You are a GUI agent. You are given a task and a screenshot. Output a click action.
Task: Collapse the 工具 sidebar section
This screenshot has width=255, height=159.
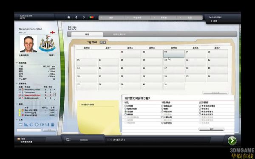point(17,120)
